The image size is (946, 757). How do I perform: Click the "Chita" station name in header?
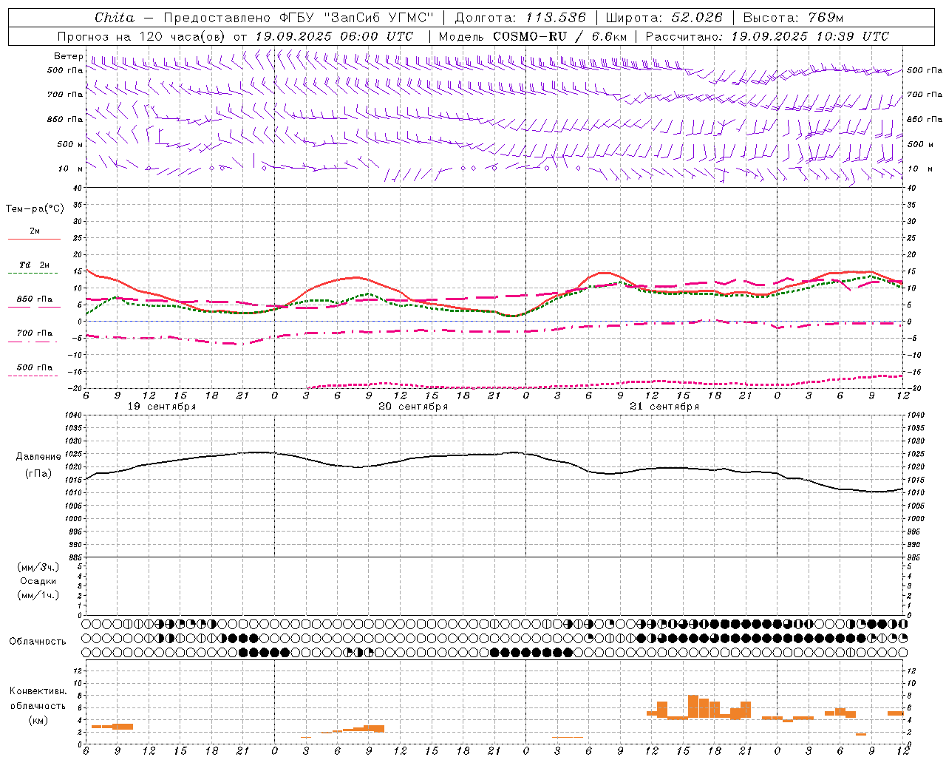coord(115,18)
